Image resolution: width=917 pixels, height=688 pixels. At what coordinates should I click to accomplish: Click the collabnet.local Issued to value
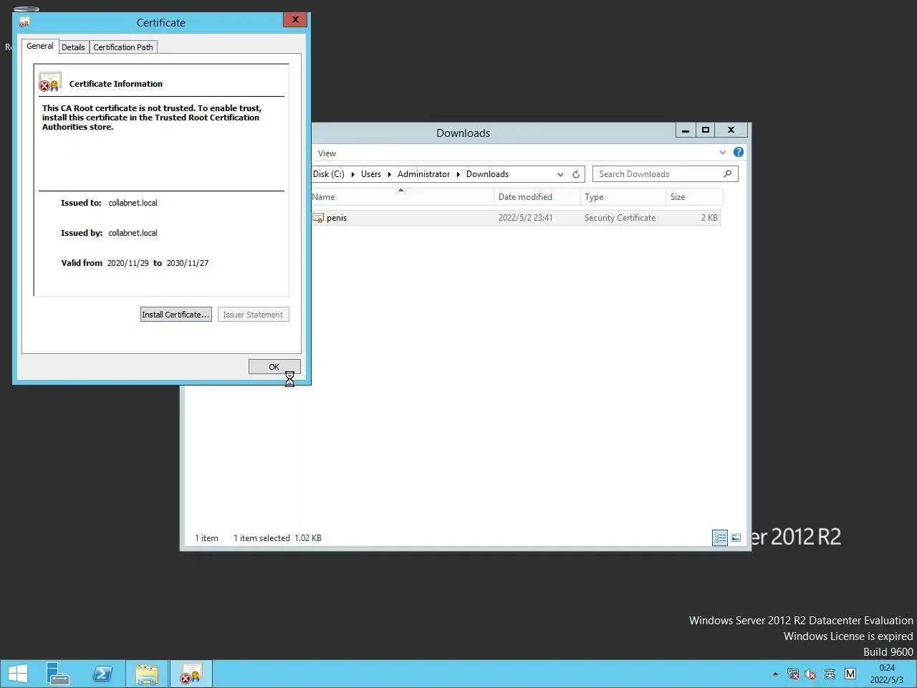point(133,203)
